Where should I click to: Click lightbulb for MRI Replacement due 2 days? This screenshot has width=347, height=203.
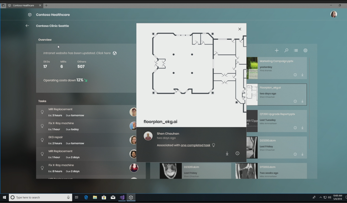coord(42,154)
